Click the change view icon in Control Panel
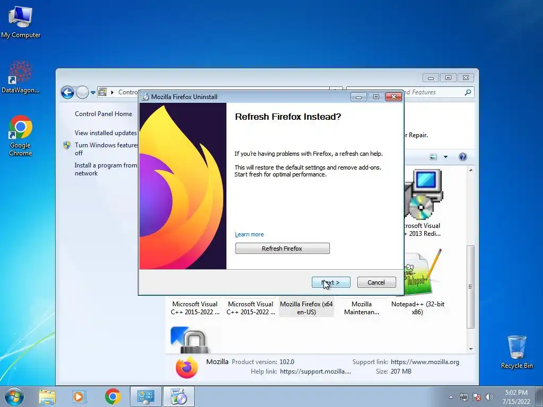543x407 pixels. [x=433, y=157]
